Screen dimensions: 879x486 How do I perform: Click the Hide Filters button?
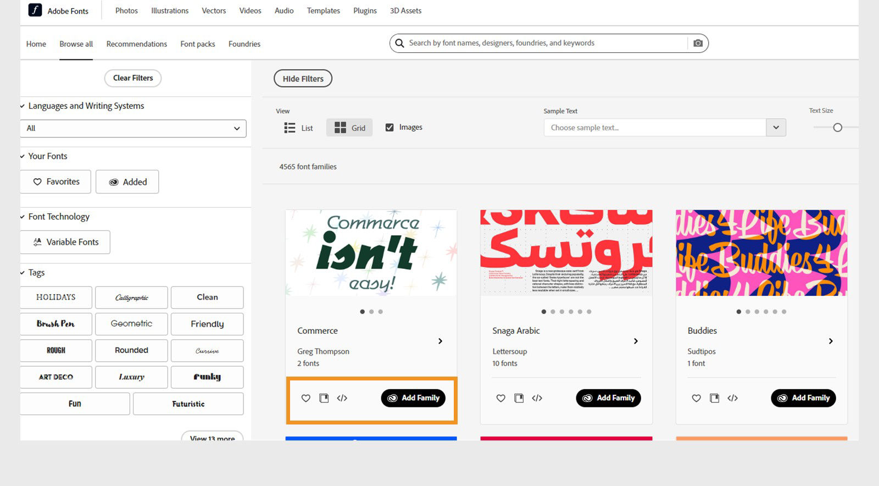pos(303,79)
